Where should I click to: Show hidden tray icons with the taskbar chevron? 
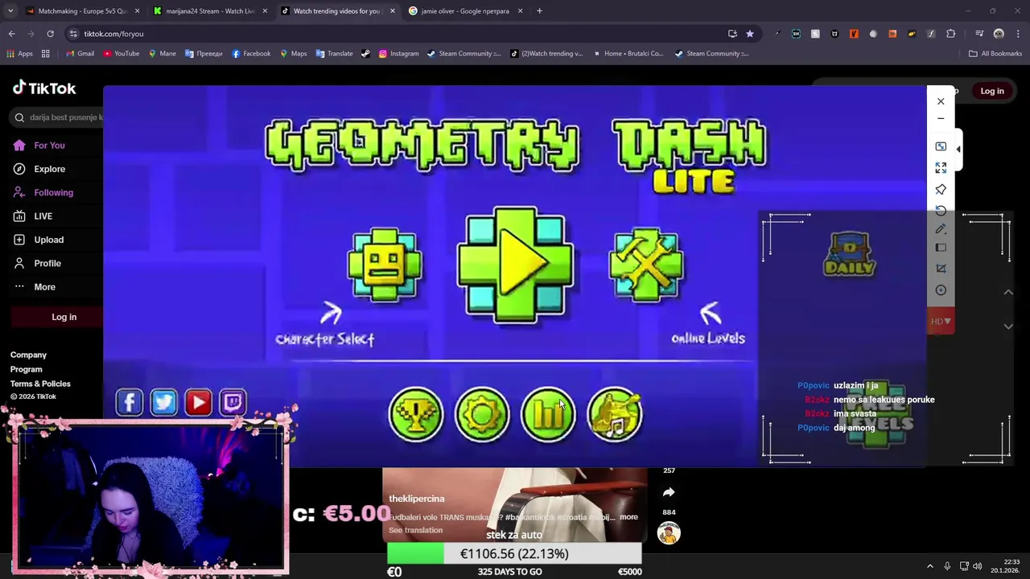tap(930, 566)
